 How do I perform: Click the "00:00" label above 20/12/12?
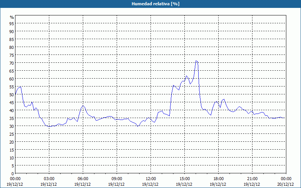tap(286, 179)
